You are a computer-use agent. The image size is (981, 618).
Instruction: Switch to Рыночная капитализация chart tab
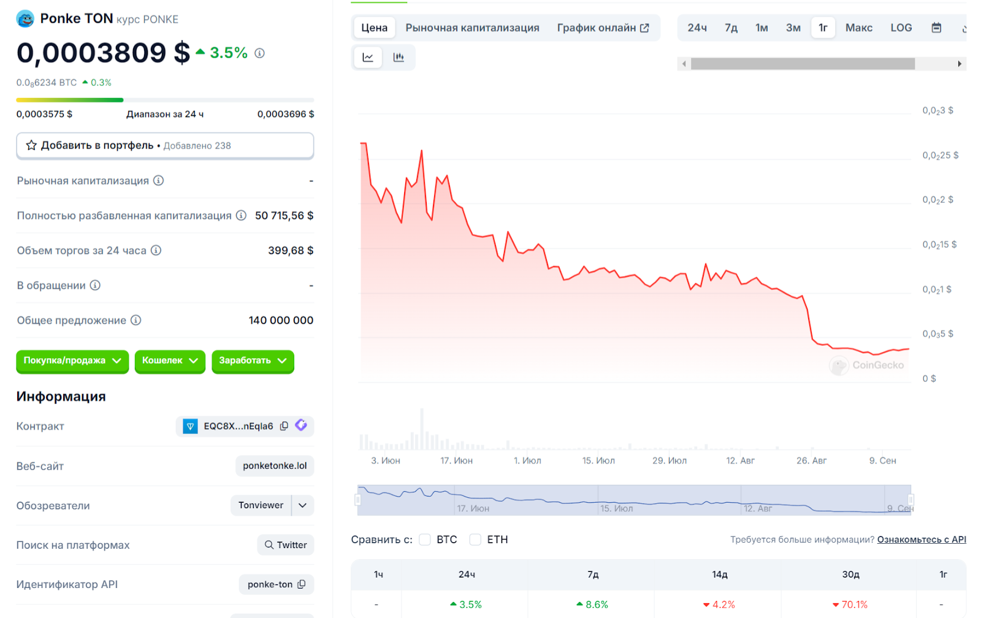coord(472,28)
